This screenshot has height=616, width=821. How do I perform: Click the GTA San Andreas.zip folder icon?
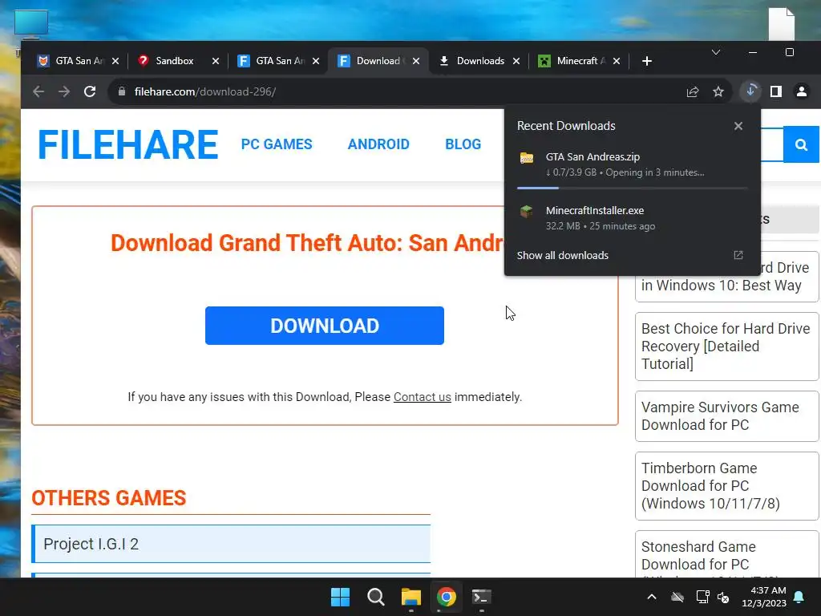(527, 158)
